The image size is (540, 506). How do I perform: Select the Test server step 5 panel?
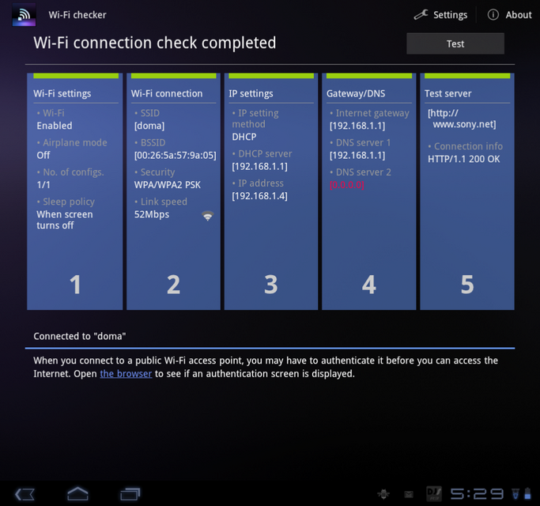[x=467, y=191]
